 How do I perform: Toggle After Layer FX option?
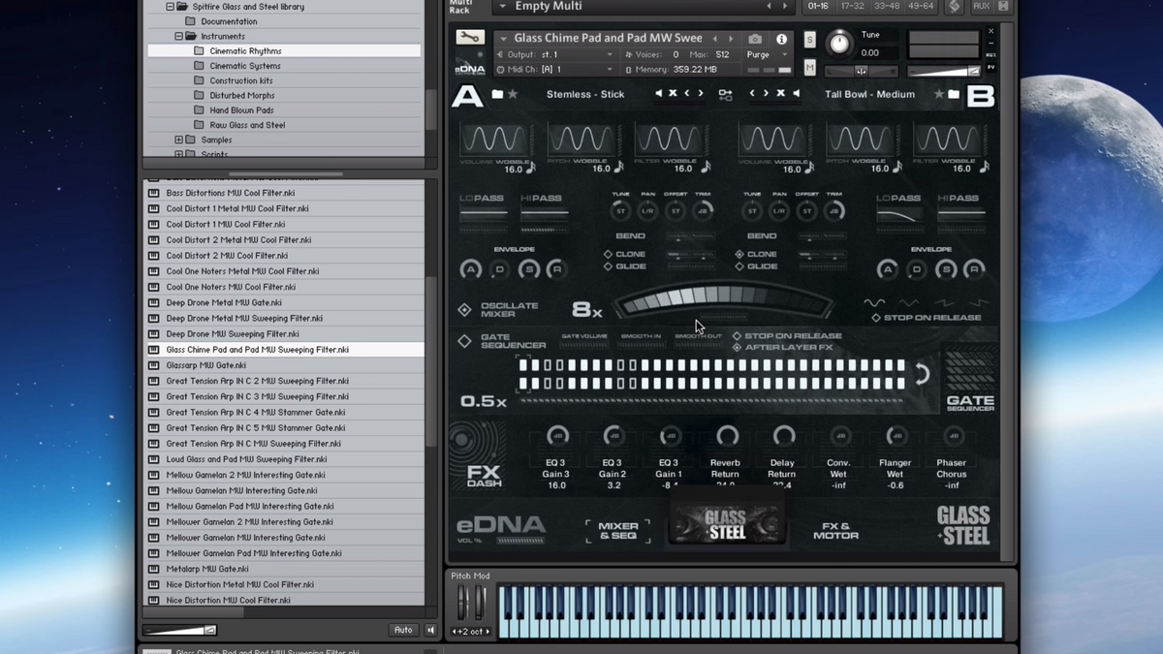tap(738, 347)
